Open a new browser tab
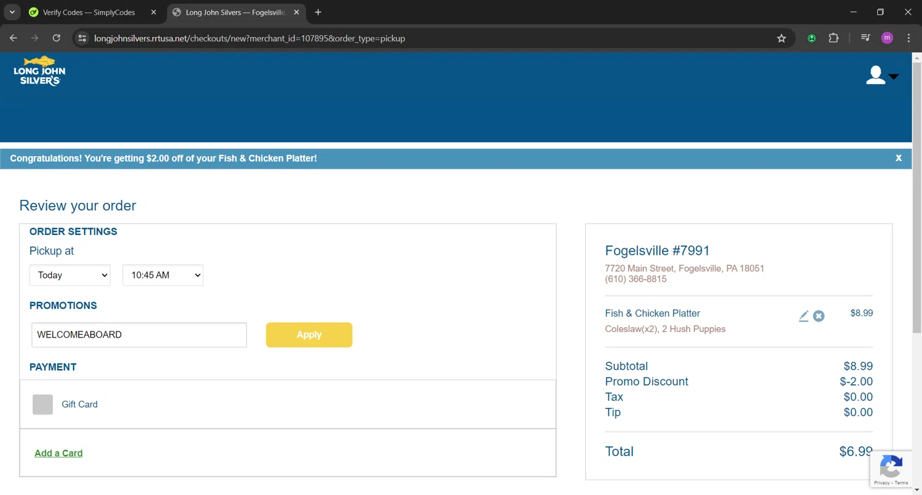 point(318,12)
